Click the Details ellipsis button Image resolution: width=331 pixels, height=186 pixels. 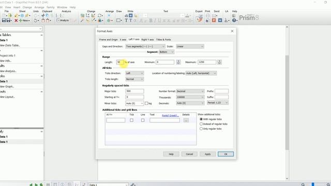tap(186, 120)
